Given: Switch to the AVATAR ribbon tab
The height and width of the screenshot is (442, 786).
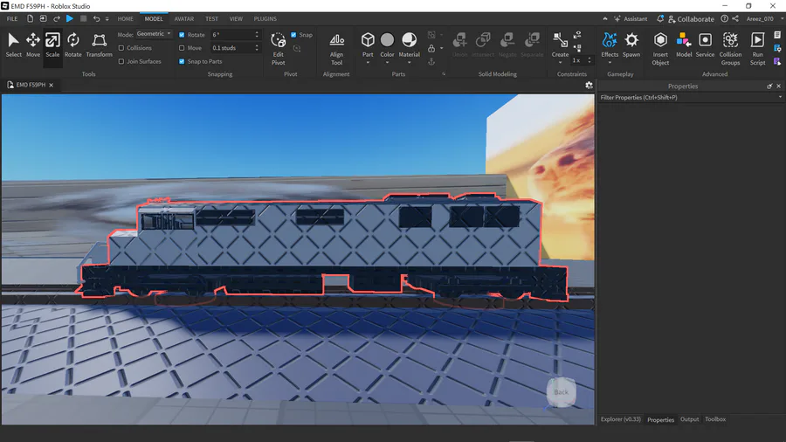Looking at the screenshot, I should tap(184, 19).
